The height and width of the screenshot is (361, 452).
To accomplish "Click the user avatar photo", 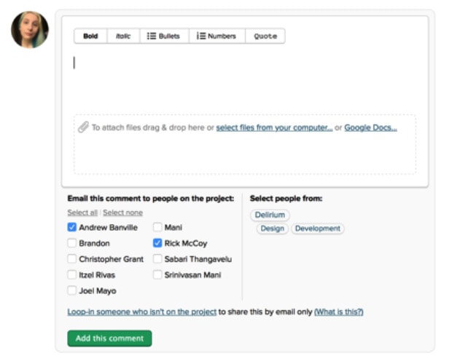I will pos(30,30).
